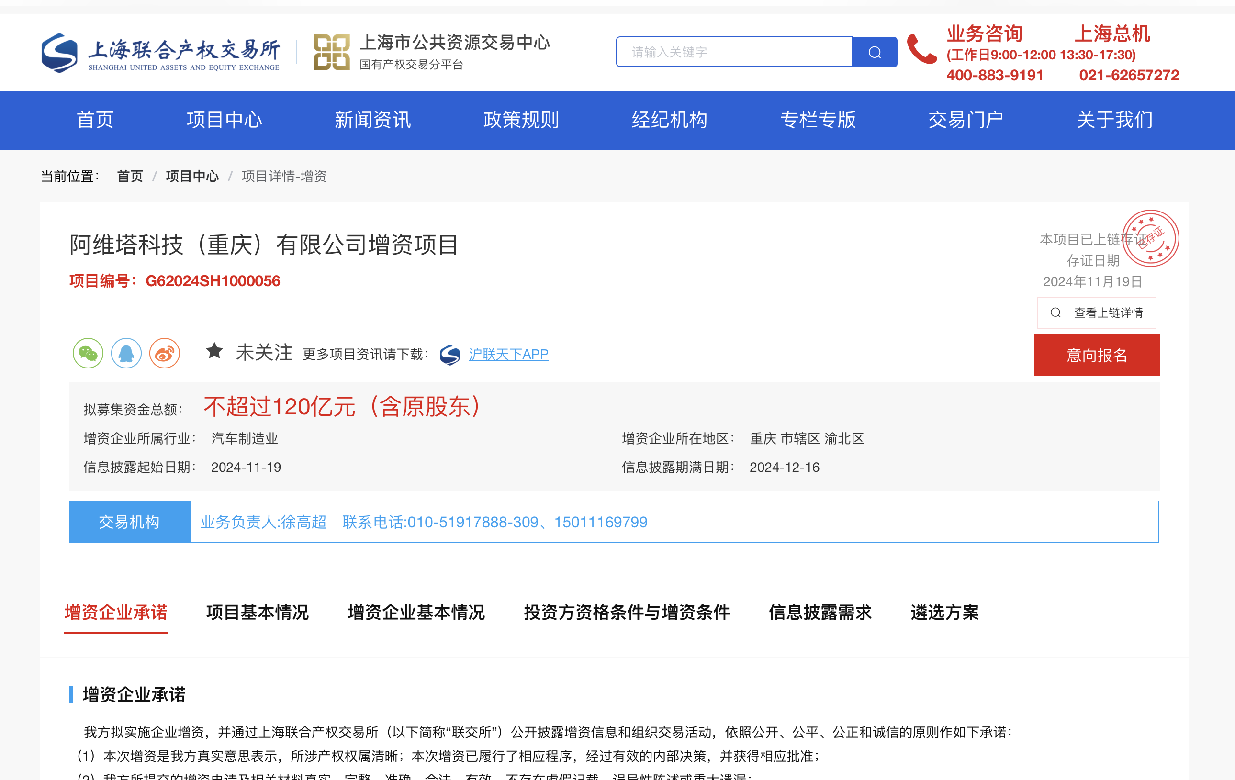This screenshot has height=780, width=1235.
Task: Click the magnifier search button
Action: (874, 52)
